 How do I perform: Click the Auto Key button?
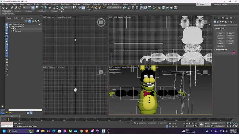click(207, 123)
